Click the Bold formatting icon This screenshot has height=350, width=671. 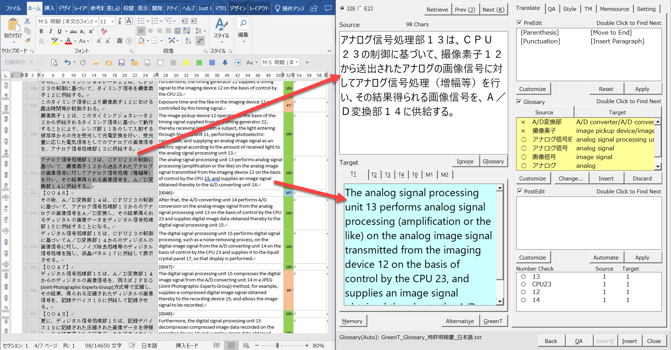pyautogui.click(x=41, y=31)
